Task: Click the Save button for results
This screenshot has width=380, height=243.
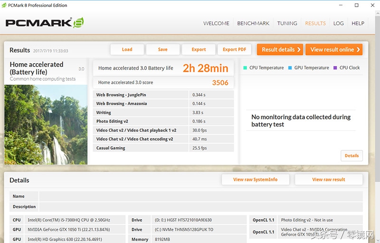Action: pyautogui.click(x=163, y=49)
